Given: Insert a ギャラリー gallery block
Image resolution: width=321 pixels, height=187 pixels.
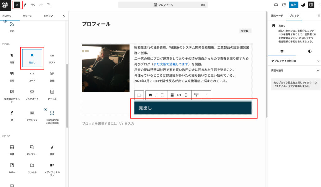Looking at the screenshot, I should coord(32,150).
